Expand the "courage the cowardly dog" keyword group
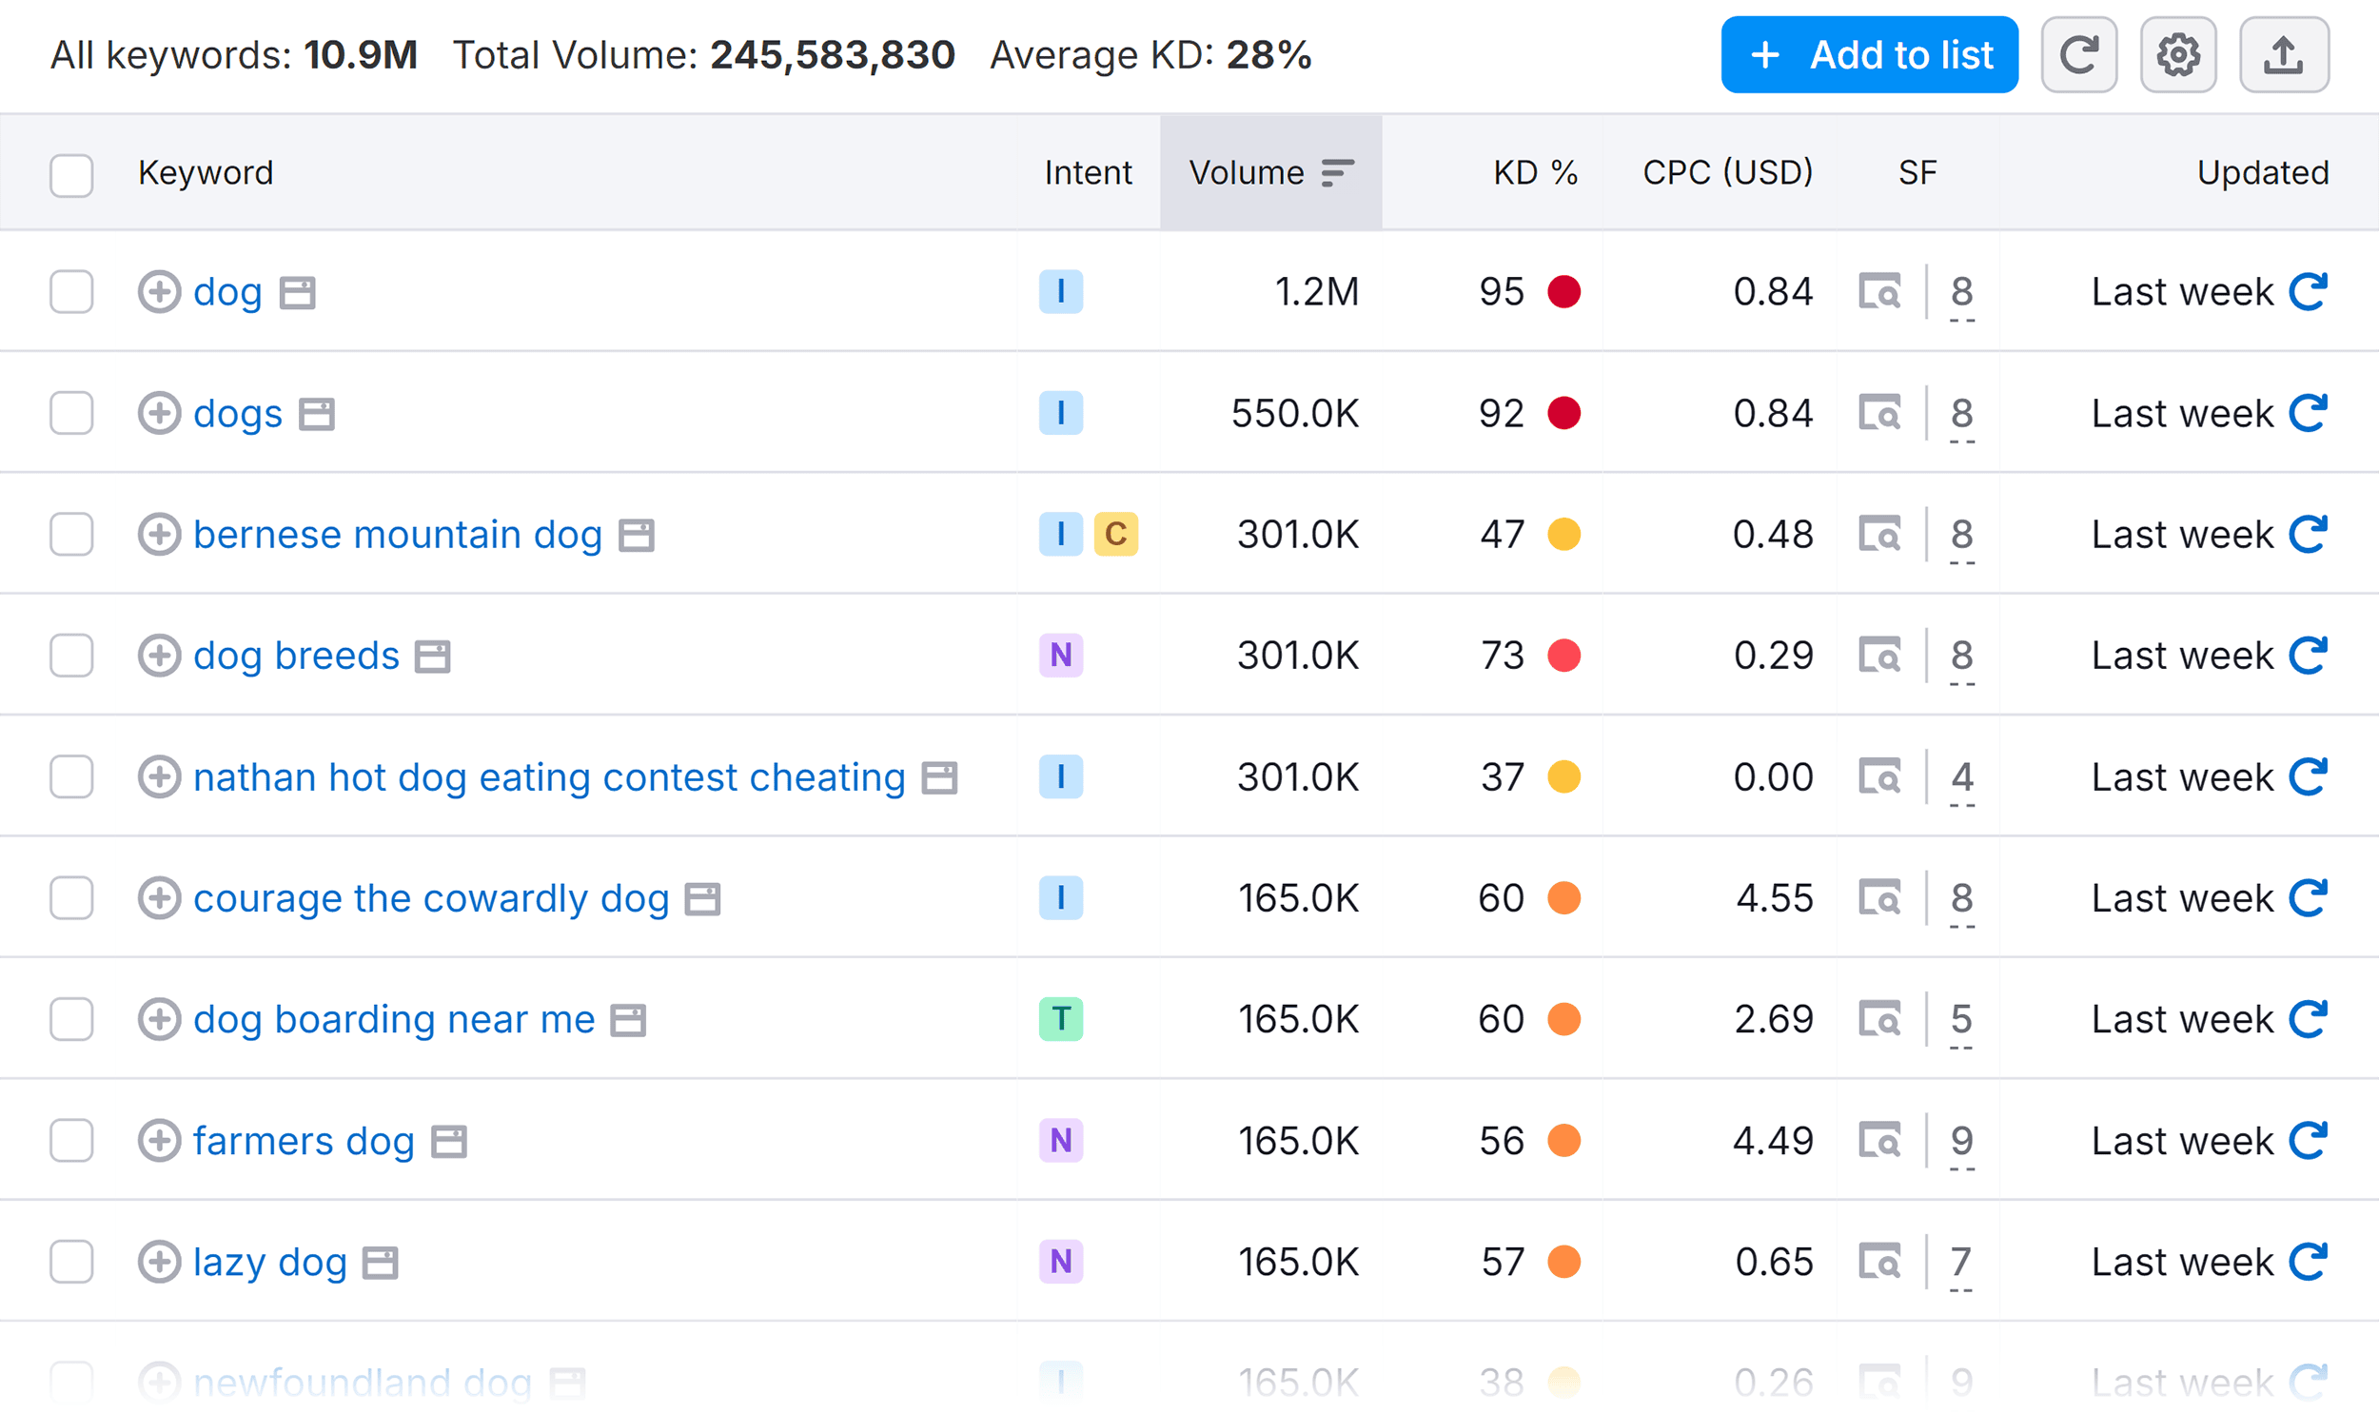Viewport: 2379px width, 1413px height. click(x=162, y=898)
